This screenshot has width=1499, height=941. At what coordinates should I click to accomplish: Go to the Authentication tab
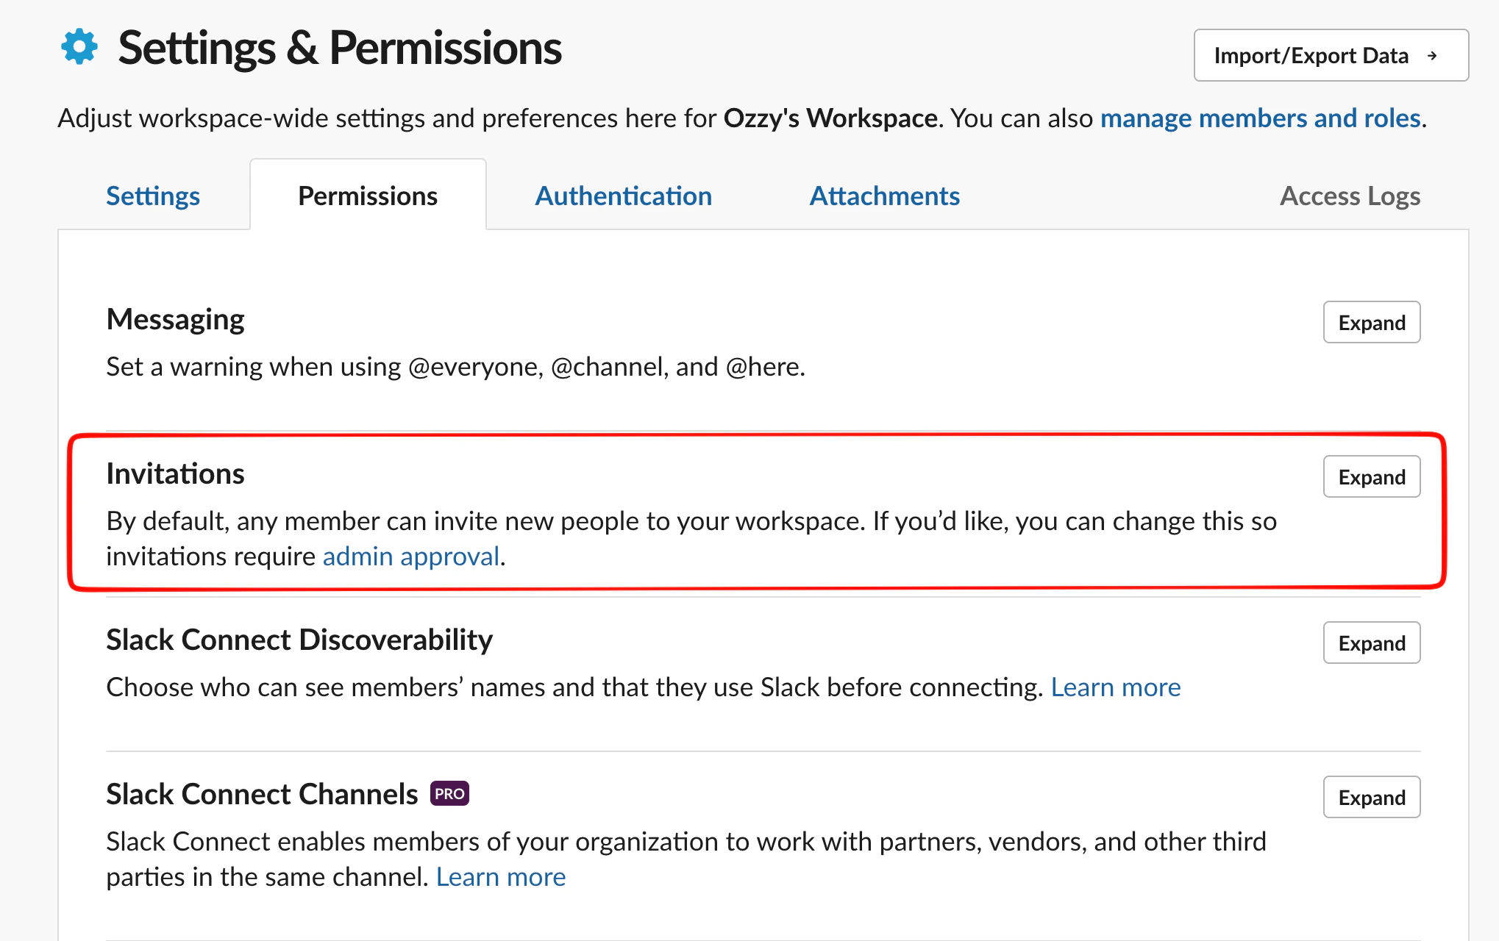(623, 196)
